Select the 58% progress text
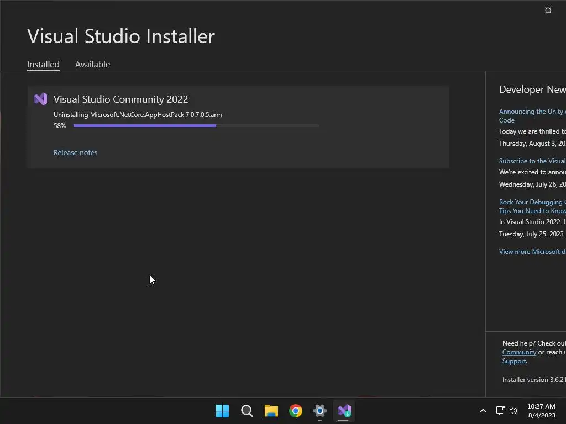The image size is (566, 424). (60, 126)
